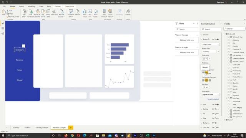Click the Format pane Search field

pyautogui.click(x=211, y=29)
